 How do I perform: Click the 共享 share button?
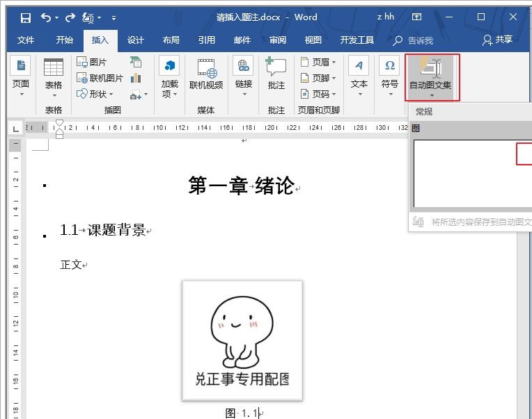click(x=496, y=40)
